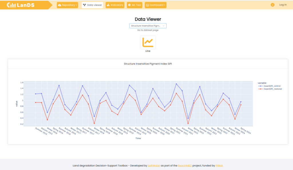Click the last blue point above Spring 2024
Screen dimensions: 293x170
click(x=241, y=102)
